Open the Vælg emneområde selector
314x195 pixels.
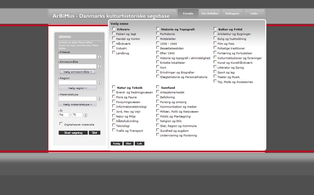click(x=77, y=72)
